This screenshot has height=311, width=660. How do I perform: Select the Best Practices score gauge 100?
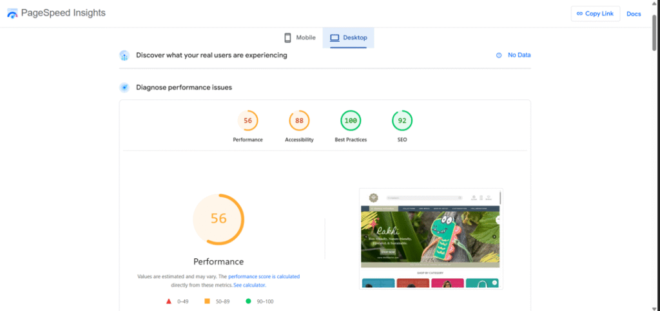click(x=351, y=120)
